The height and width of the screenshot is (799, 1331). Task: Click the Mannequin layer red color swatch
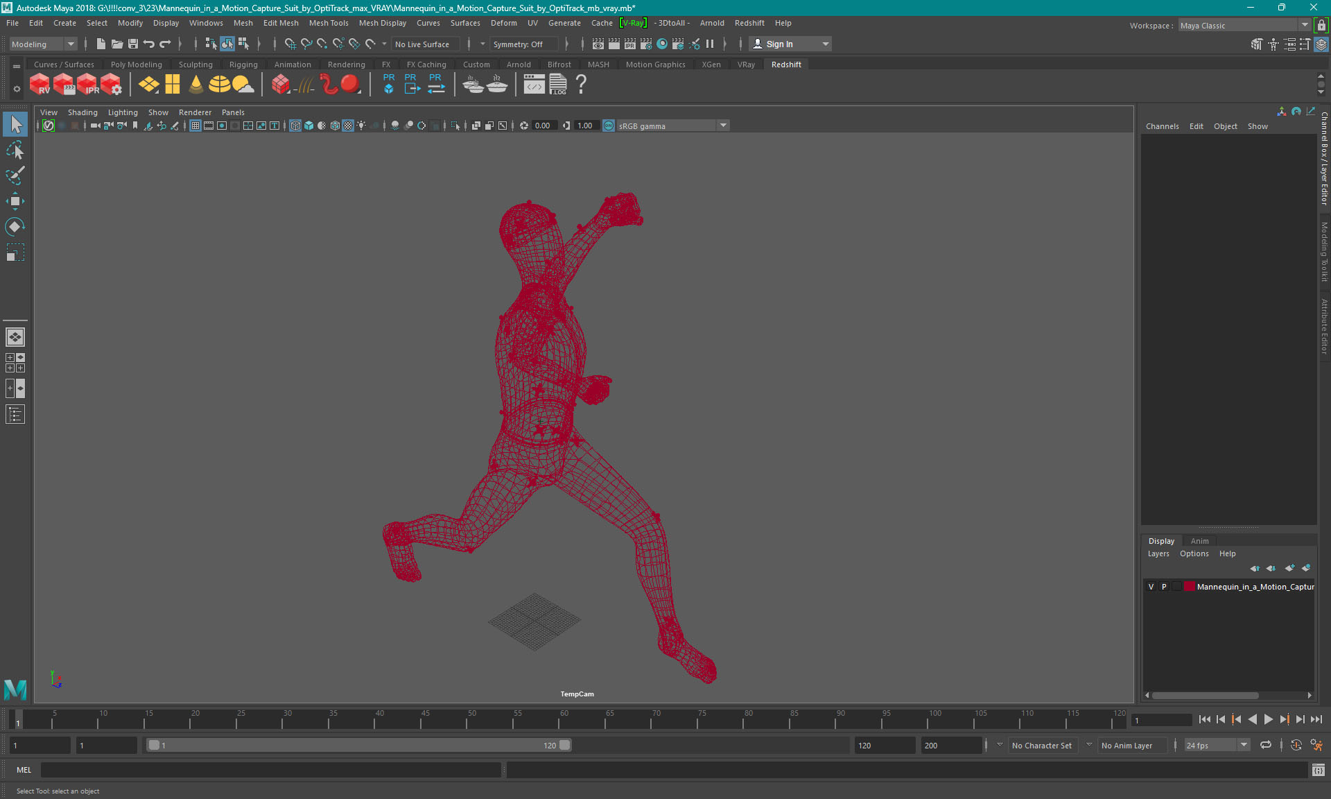point(1190,587)
